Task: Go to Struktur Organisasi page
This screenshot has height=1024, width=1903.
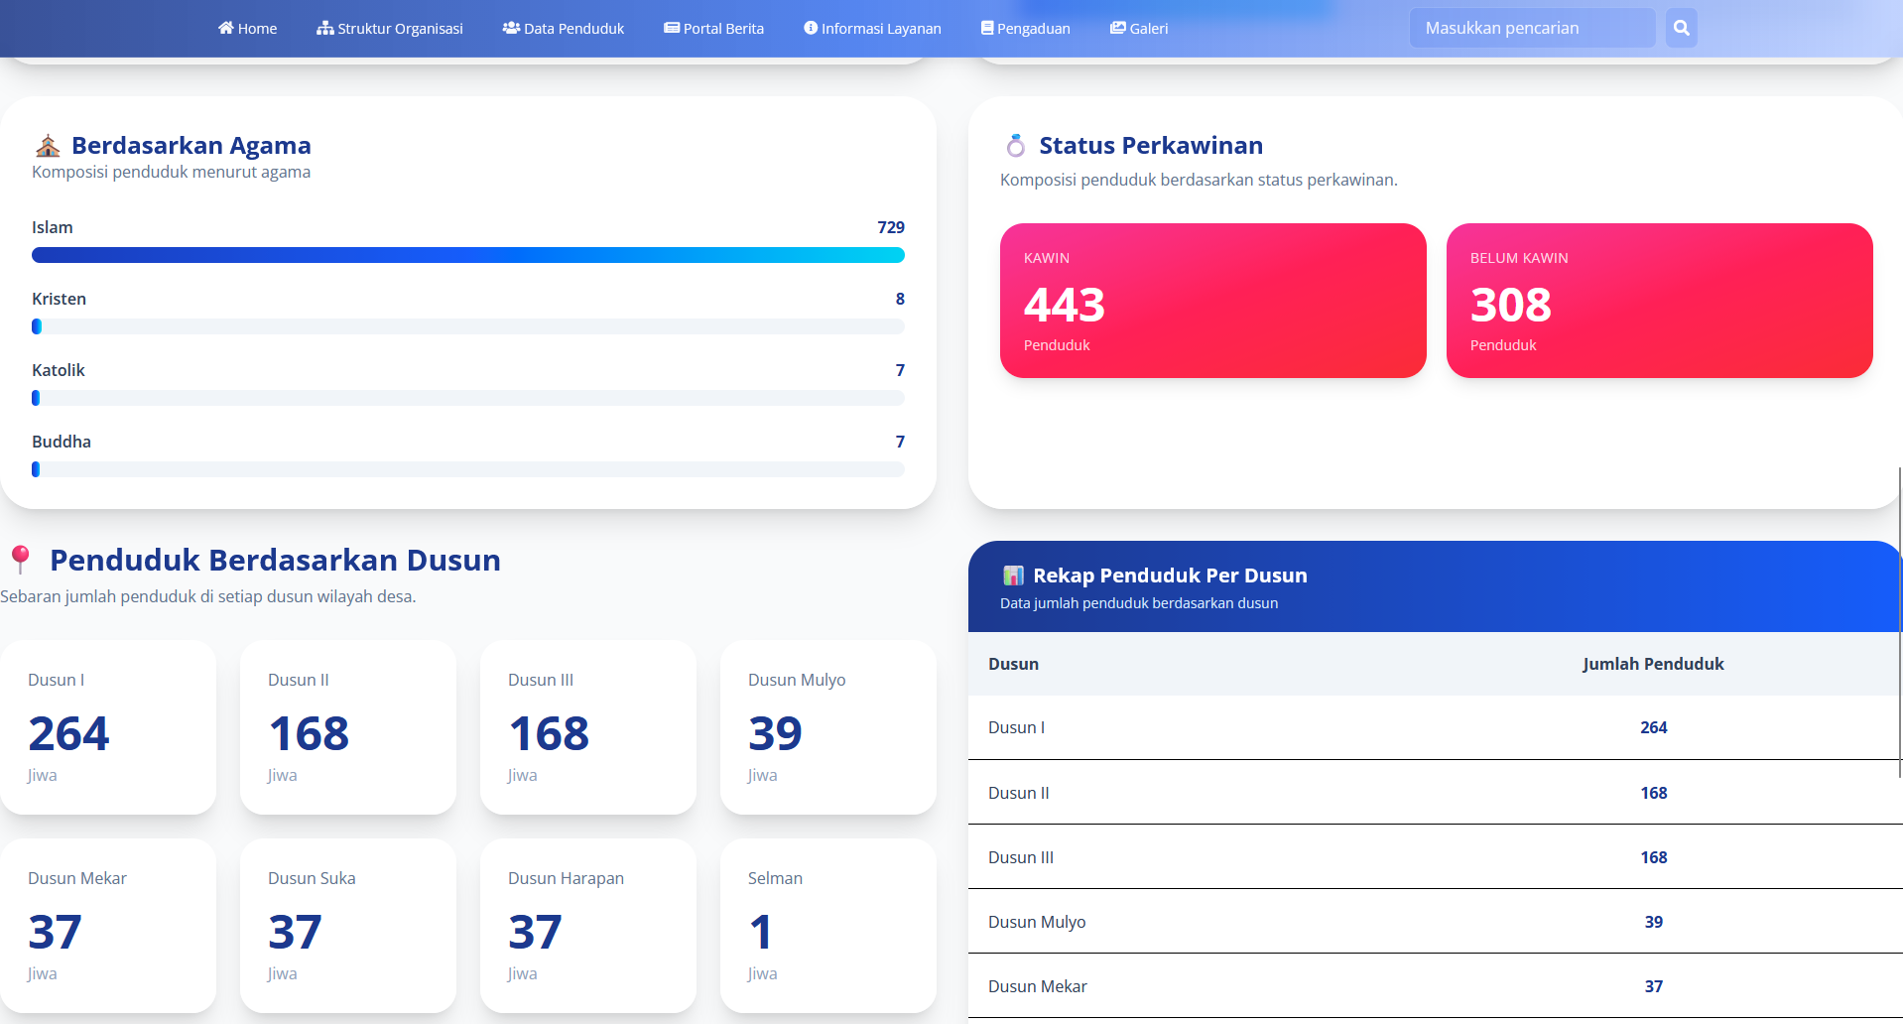Action: (x=390, y=28)
